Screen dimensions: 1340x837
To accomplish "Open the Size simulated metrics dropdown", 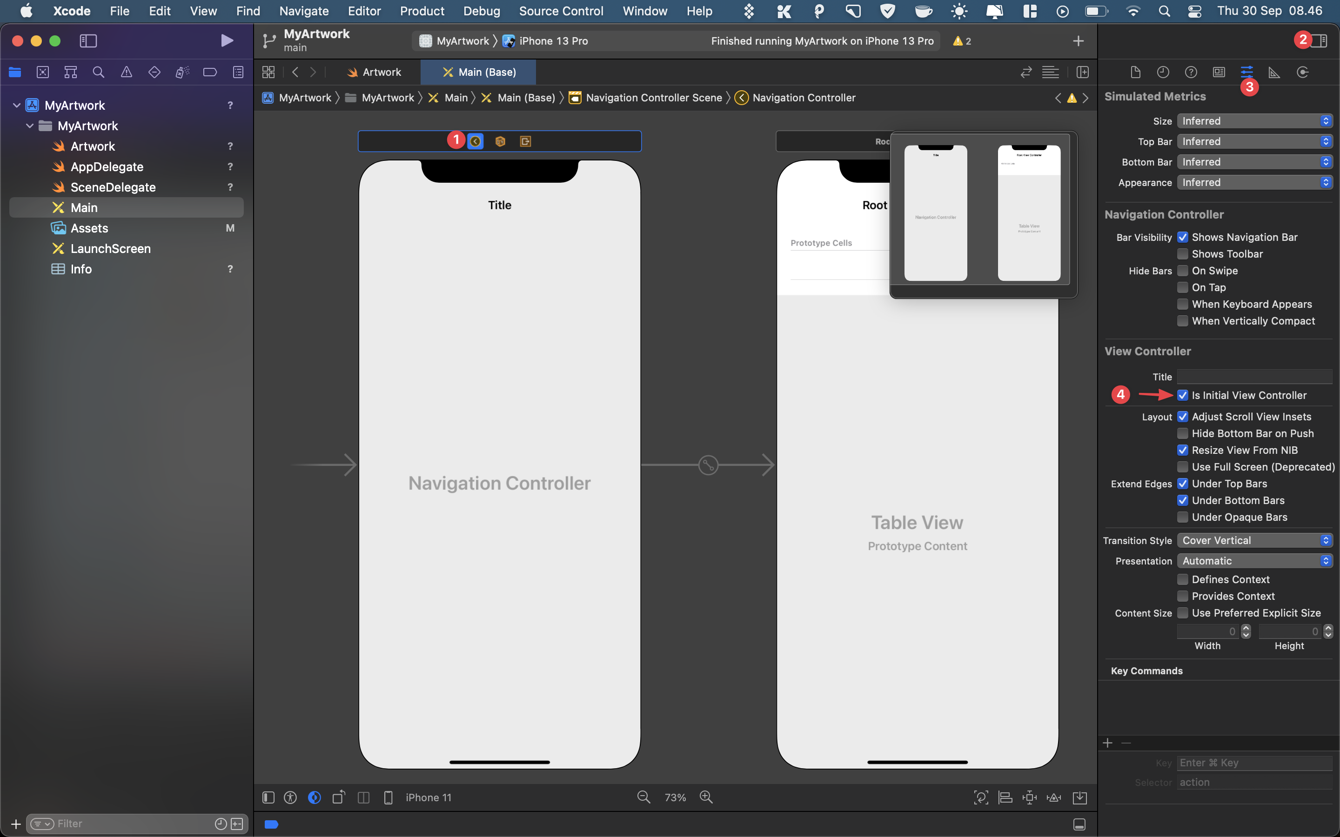I will [x=1254, y=121].
